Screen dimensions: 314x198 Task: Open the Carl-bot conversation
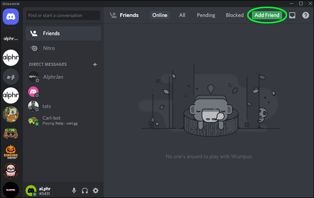pos(63,120)
